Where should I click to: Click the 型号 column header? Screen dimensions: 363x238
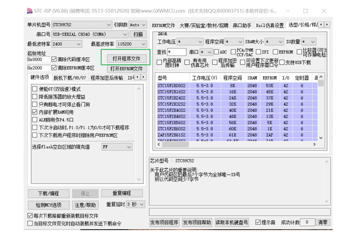click(173, 78)
